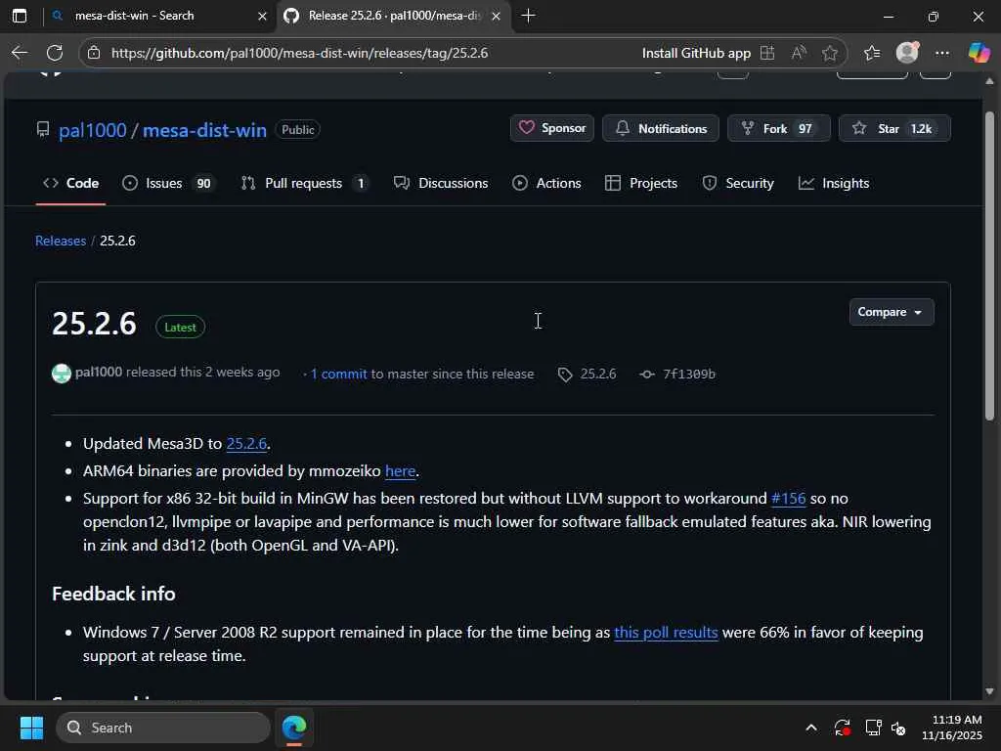Click the address bar URL
Screen dimensions: 1001x751
pyautogui.click(x=299, y=53)
